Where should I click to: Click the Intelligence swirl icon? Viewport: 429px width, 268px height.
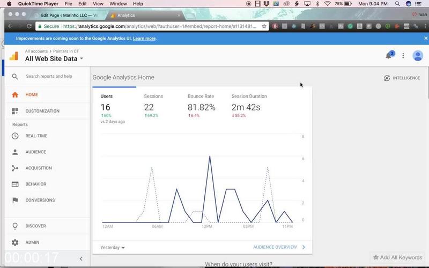click(387, 78)
